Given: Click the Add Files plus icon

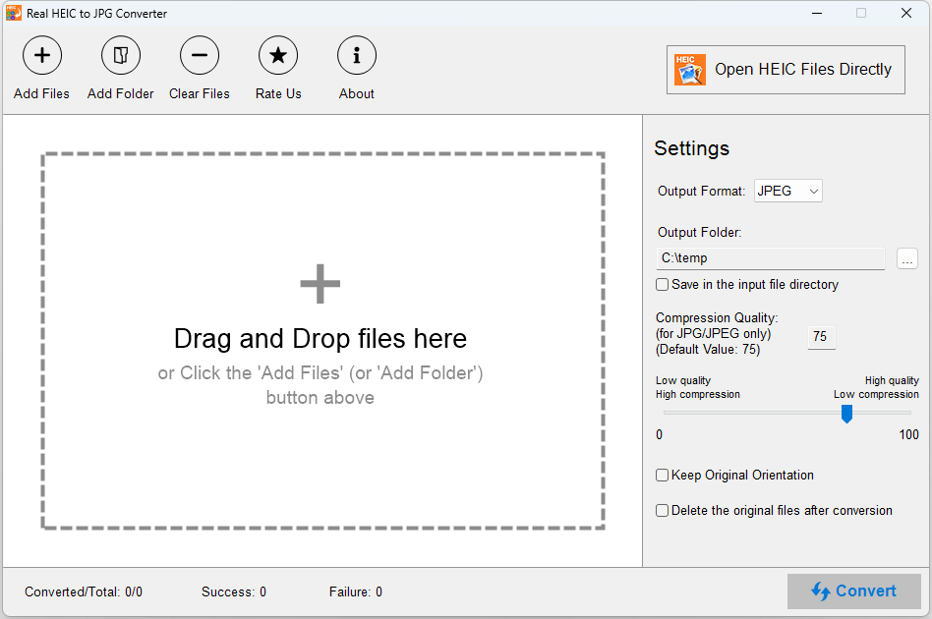Looking at the screenshot, I should (41, 55).
